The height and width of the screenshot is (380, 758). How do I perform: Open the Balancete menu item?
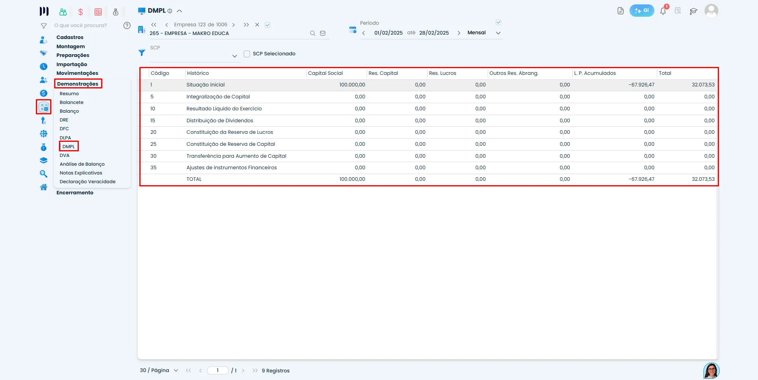[72, 102]
